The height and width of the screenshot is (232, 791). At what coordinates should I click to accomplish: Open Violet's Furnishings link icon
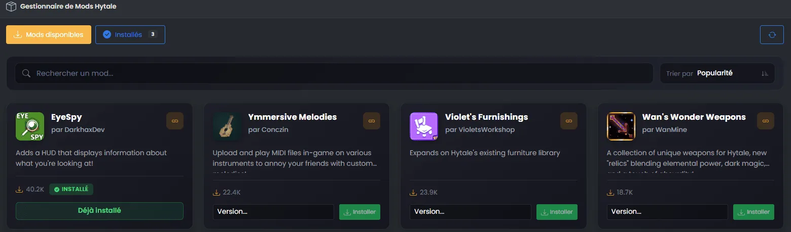(568, 121)
